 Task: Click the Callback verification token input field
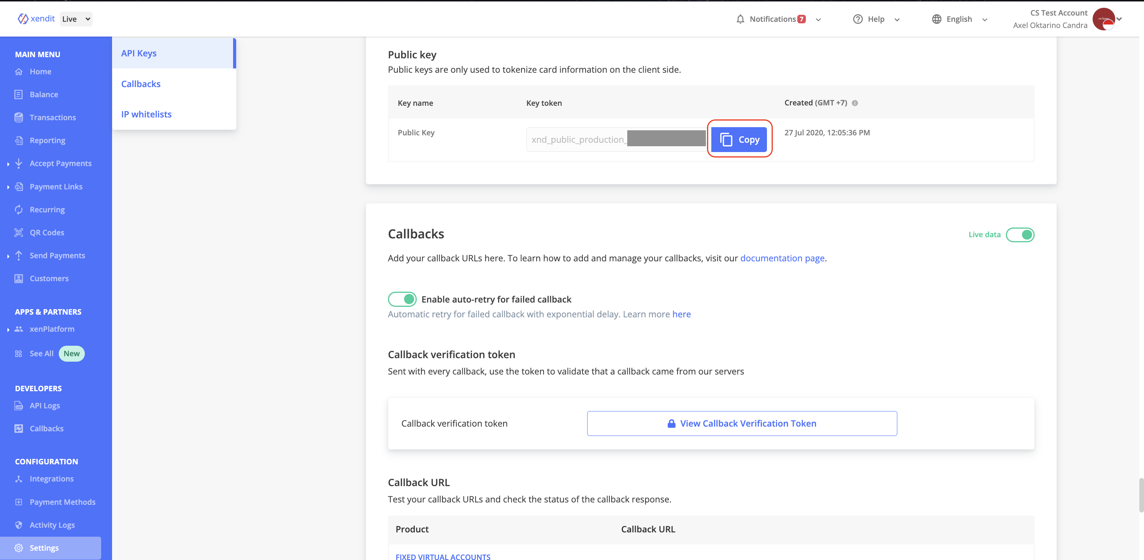click(742, 423)
